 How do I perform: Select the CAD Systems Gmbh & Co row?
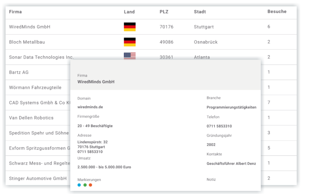click(x=38, y=103)
